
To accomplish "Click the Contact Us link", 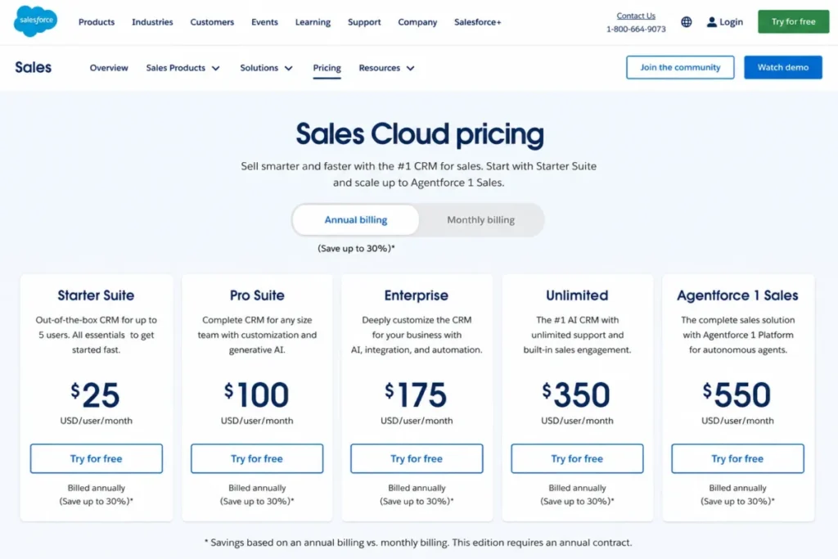I will tap(636, 16).
